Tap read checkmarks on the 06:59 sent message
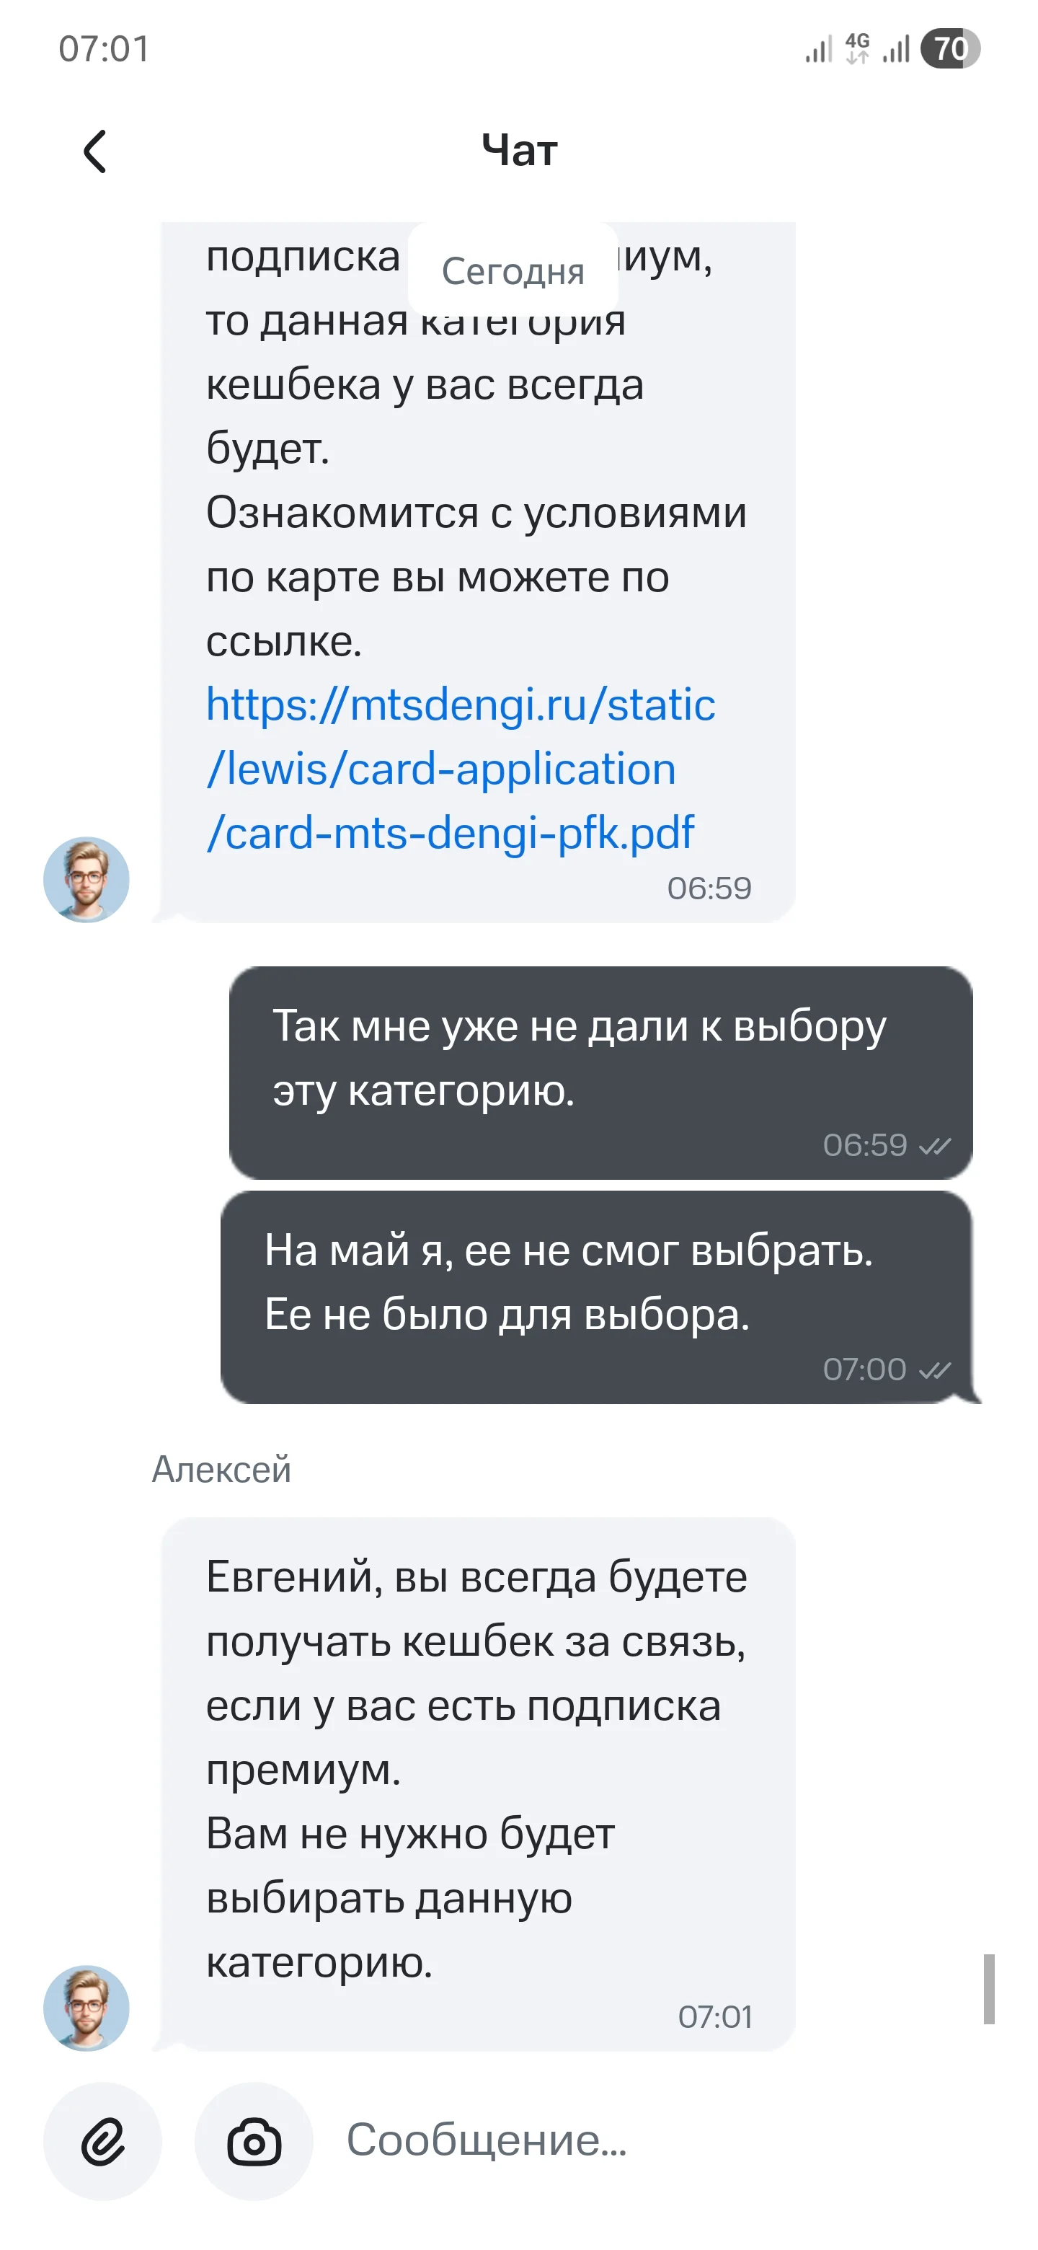The width and height of the screenshot is (1038, 2250). tap(935, 1145)
